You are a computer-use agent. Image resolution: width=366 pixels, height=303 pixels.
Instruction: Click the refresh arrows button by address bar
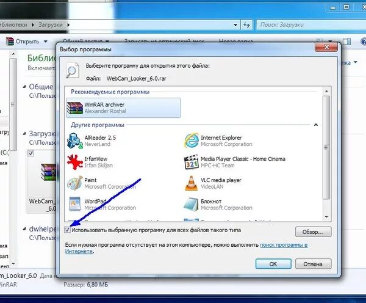coord(246,25)
